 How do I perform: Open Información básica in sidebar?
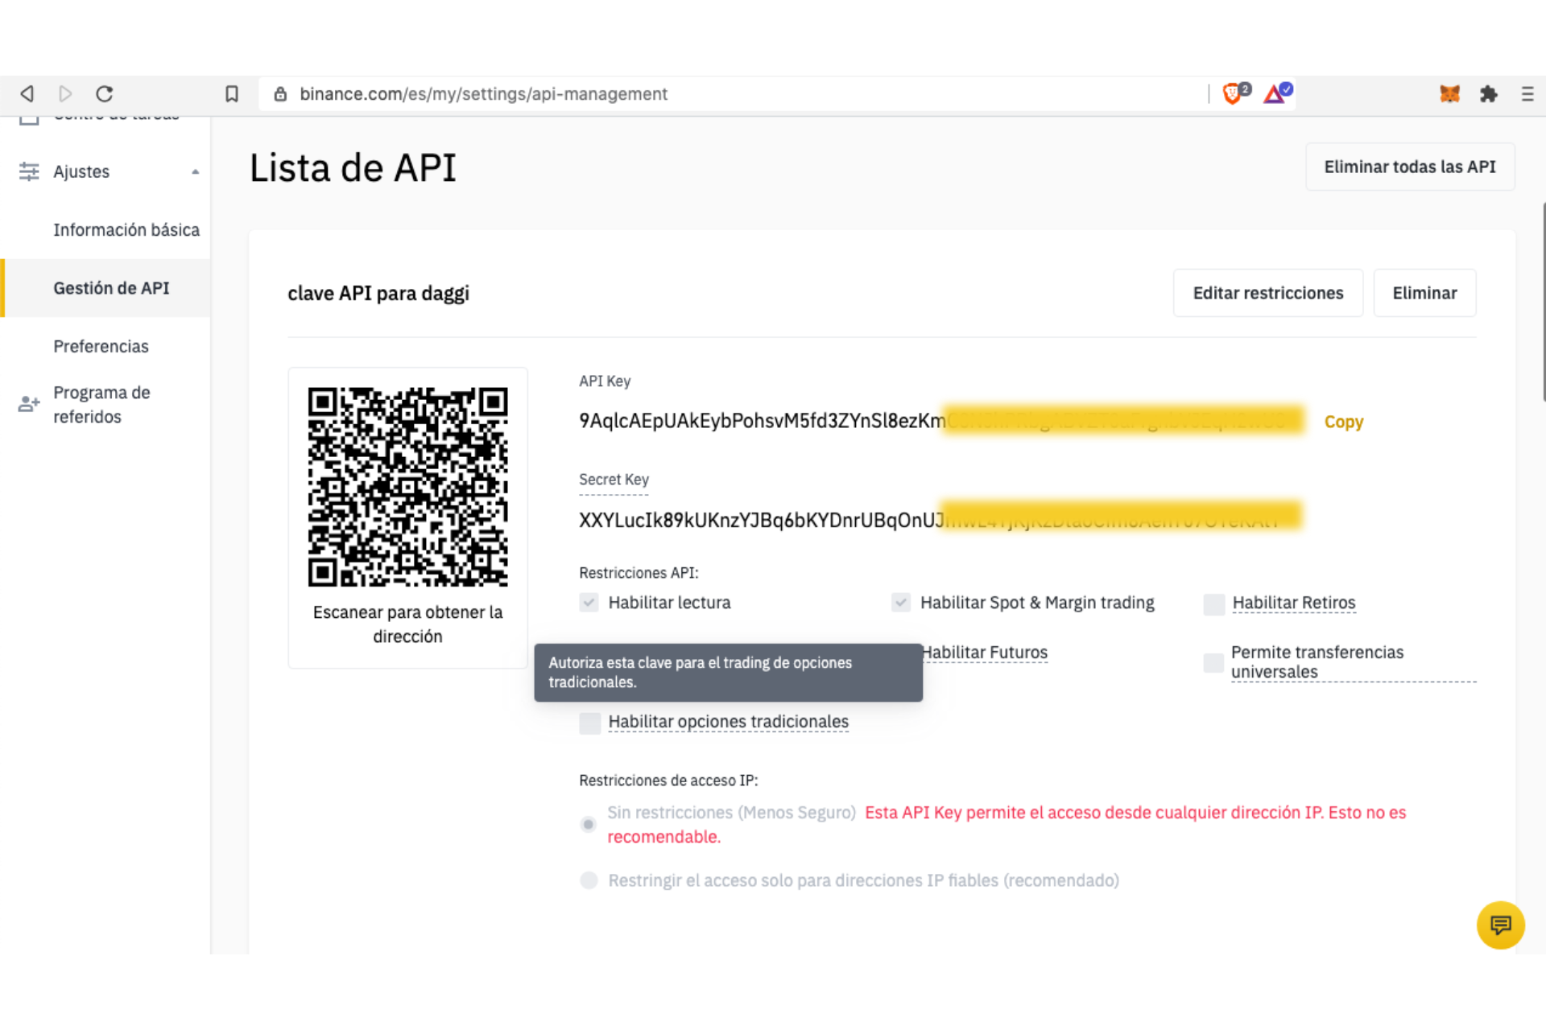point(126,230)
